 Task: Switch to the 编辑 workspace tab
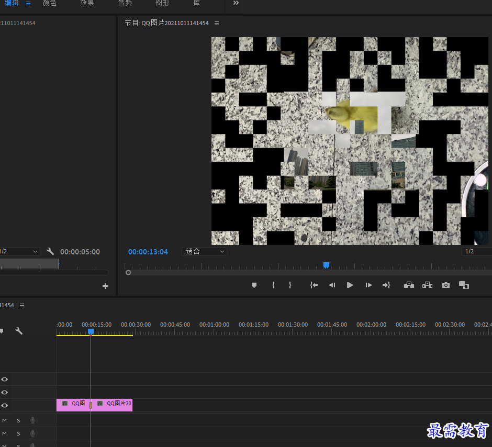(12, 3)
